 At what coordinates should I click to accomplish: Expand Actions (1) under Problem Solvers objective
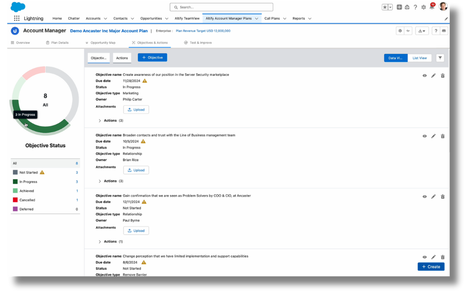[x=100, y=241]
